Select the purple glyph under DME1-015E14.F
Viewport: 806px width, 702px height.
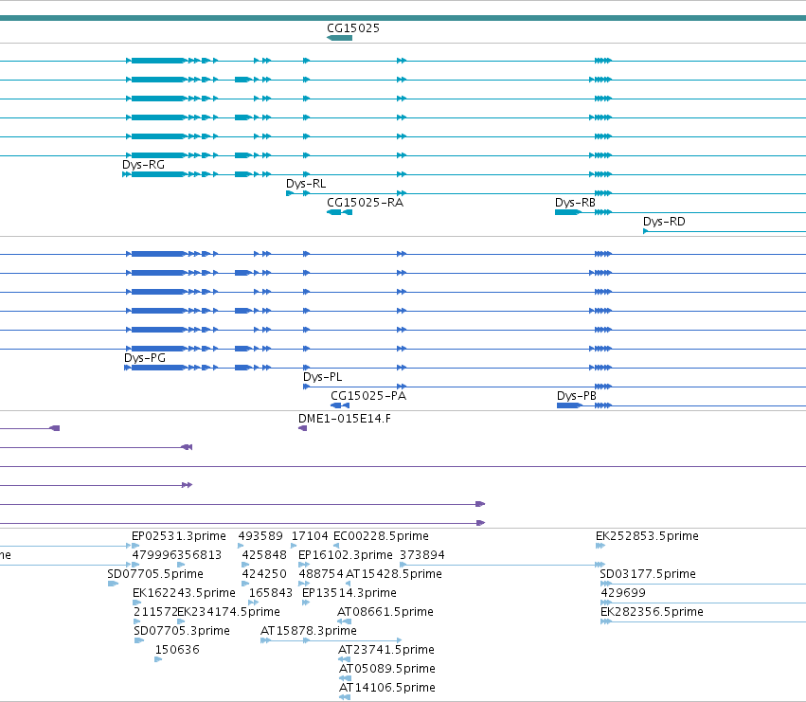click(303, 428)
